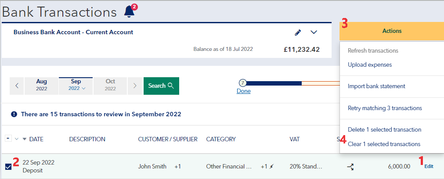Select Clear 1 selected transactions
Viewport: 444px width, 179px height.
click(x=384, y=144)
